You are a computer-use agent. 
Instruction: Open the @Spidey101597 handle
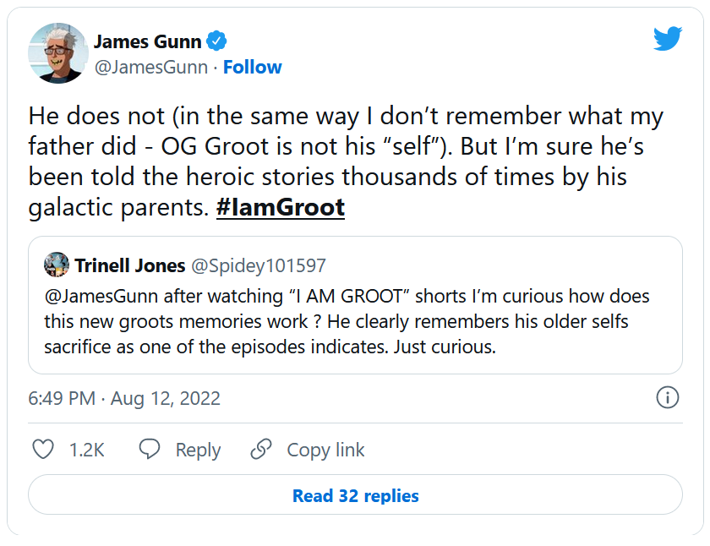[259, 265]
